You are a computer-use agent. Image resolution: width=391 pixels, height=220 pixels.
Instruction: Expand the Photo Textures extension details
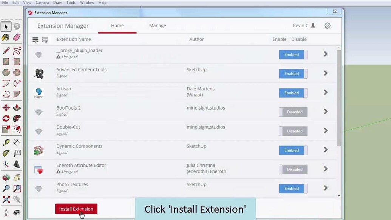click(325, 188)
